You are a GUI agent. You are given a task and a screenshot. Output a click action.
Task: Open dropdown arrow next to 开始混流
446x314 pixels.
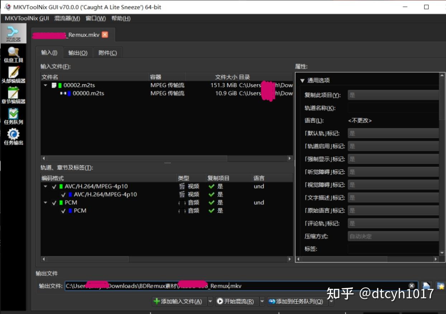(x=262, y=301)
